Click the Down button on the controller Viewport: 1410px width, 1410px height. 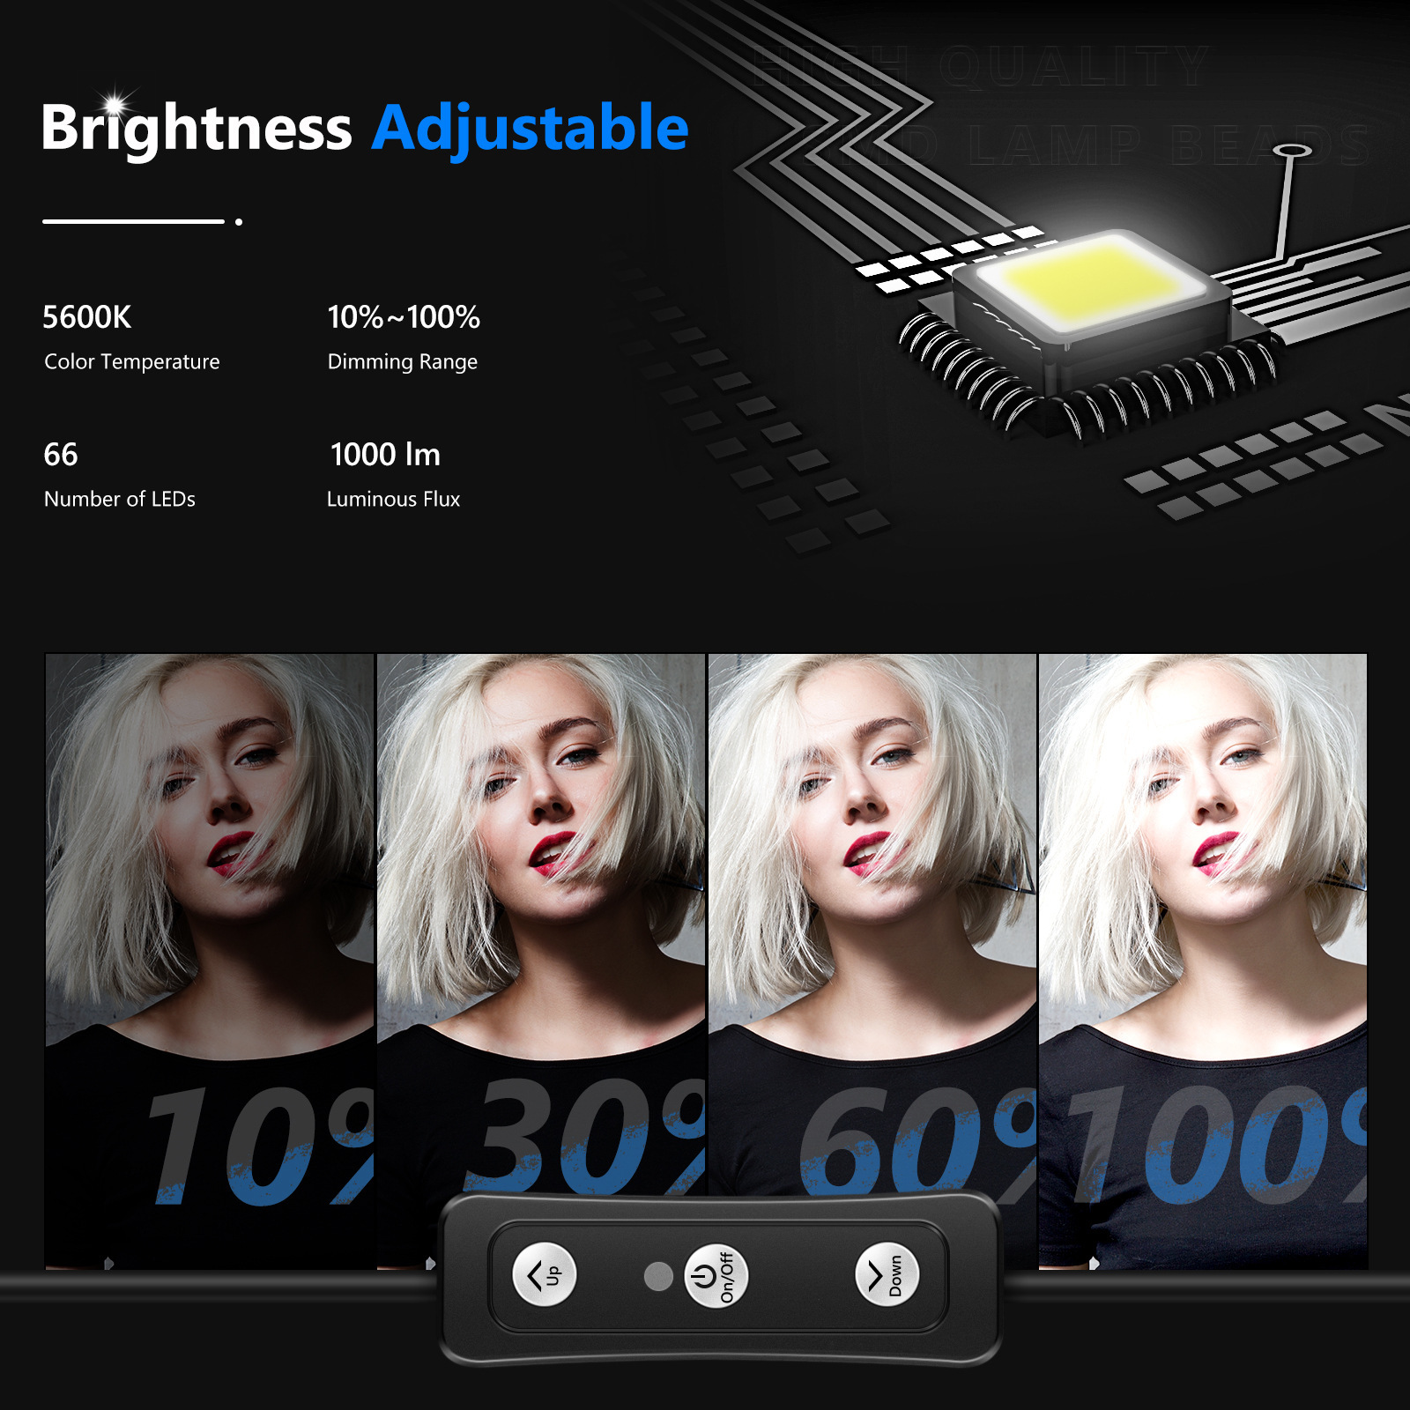coord(887,1275)
